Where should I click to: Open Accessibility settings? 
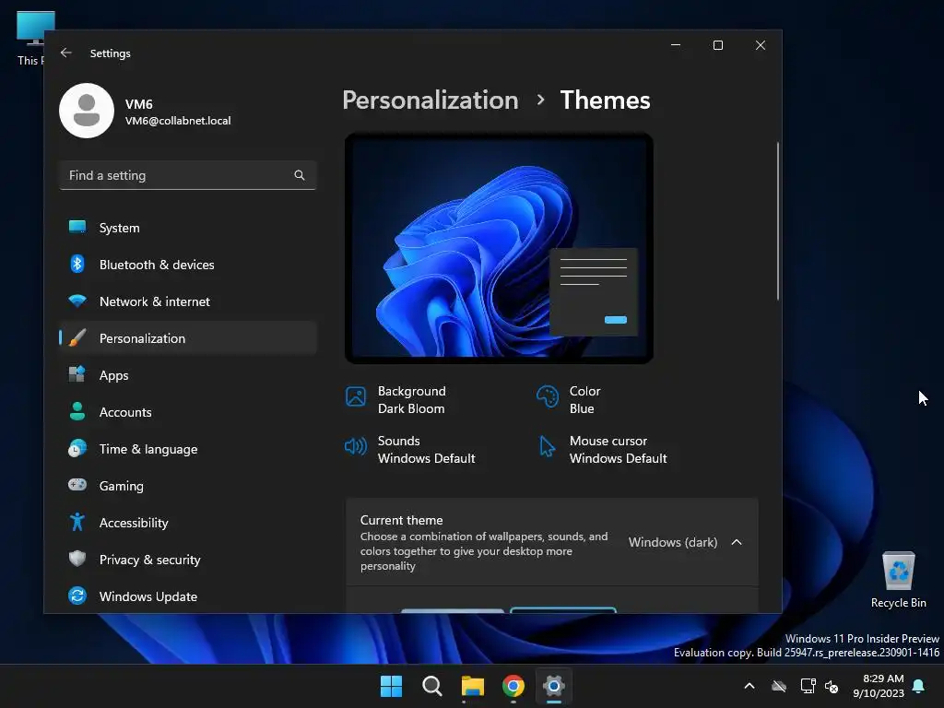[188, 523]
